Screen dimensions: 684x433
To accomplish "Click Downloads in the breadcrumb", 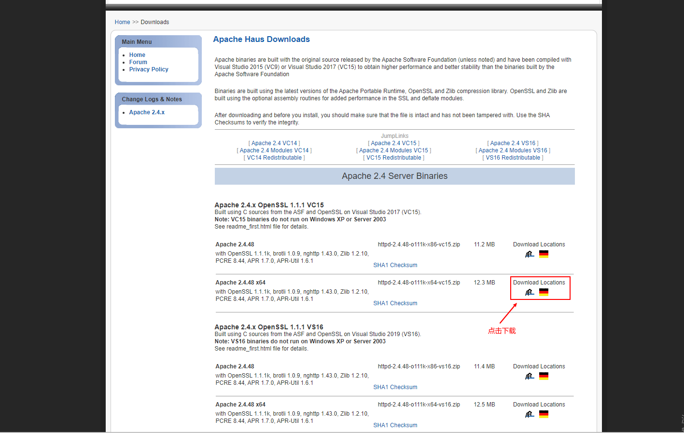I will point(155,22).
